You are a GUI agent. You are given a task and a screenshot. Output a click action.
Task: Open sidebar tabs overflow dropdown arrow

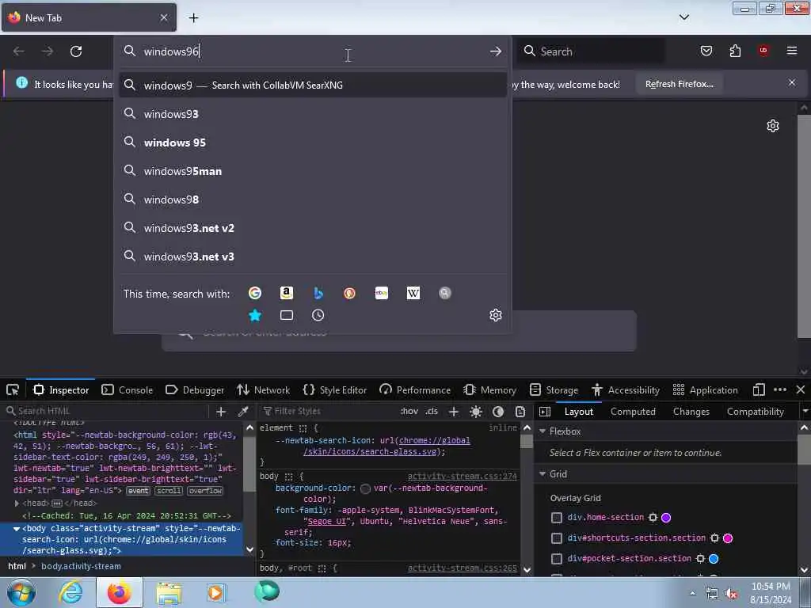click(805, 412)
